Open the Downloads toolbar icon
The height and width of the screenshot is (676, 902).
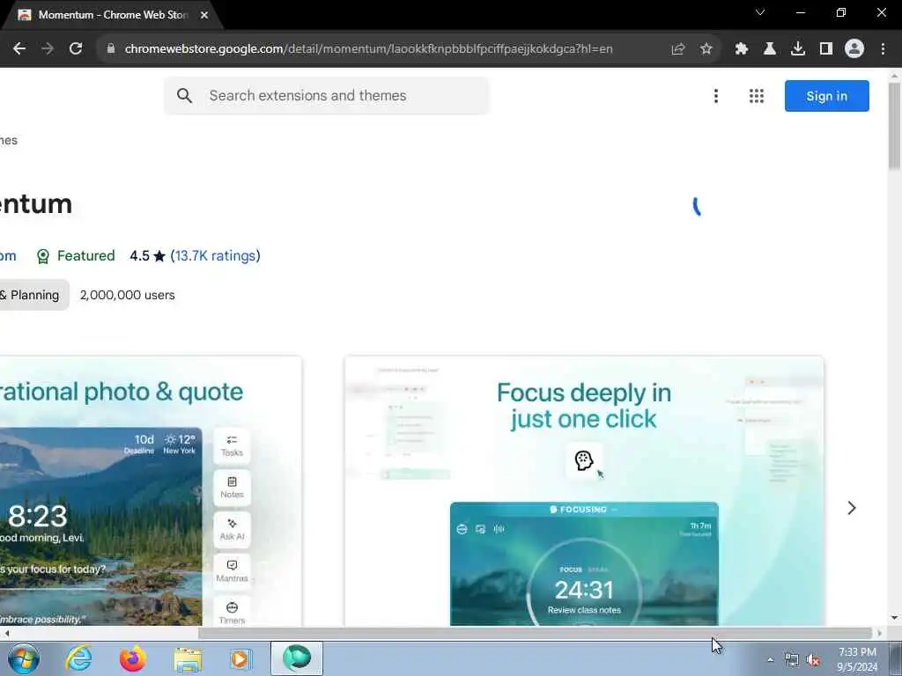point(798,49)
